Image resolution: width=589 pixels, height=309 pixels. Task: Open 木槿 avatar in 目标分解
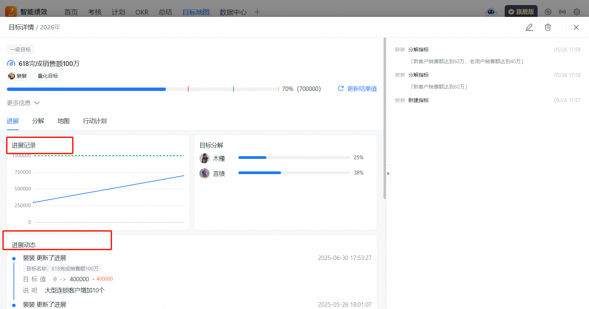[x=204, y=158]
